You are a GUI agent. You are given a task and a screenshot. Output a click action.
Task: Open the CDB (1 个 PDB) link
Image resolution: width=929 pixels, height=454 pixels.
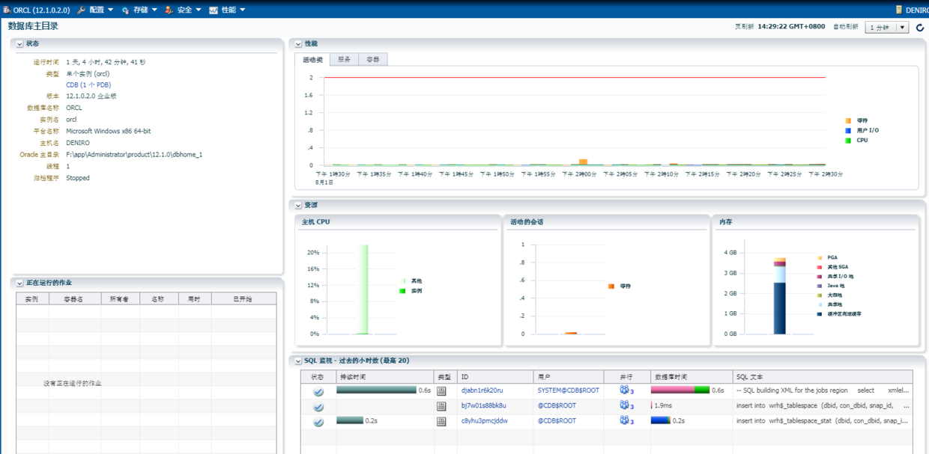point(88,85)
